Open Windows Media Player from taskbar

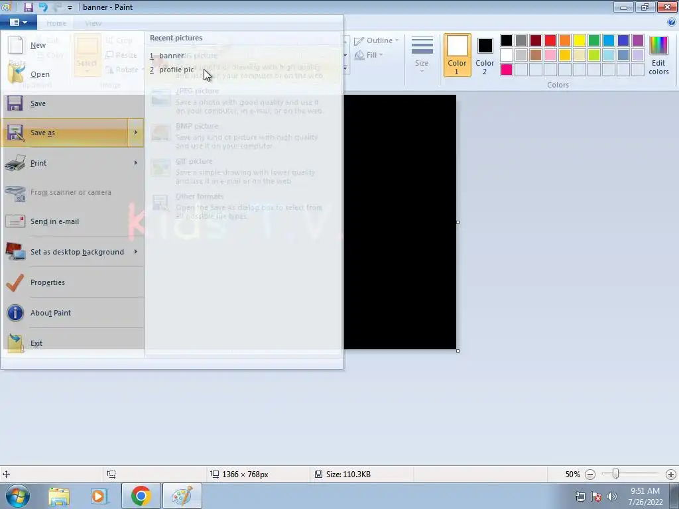point(99,496)
